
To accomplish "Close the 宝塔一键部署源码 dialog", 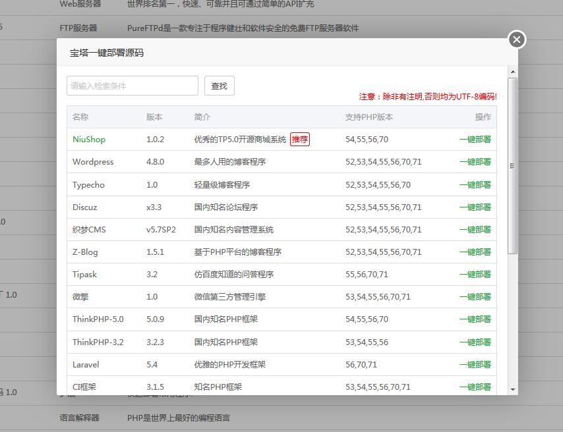I will click(x=516, y=40).
